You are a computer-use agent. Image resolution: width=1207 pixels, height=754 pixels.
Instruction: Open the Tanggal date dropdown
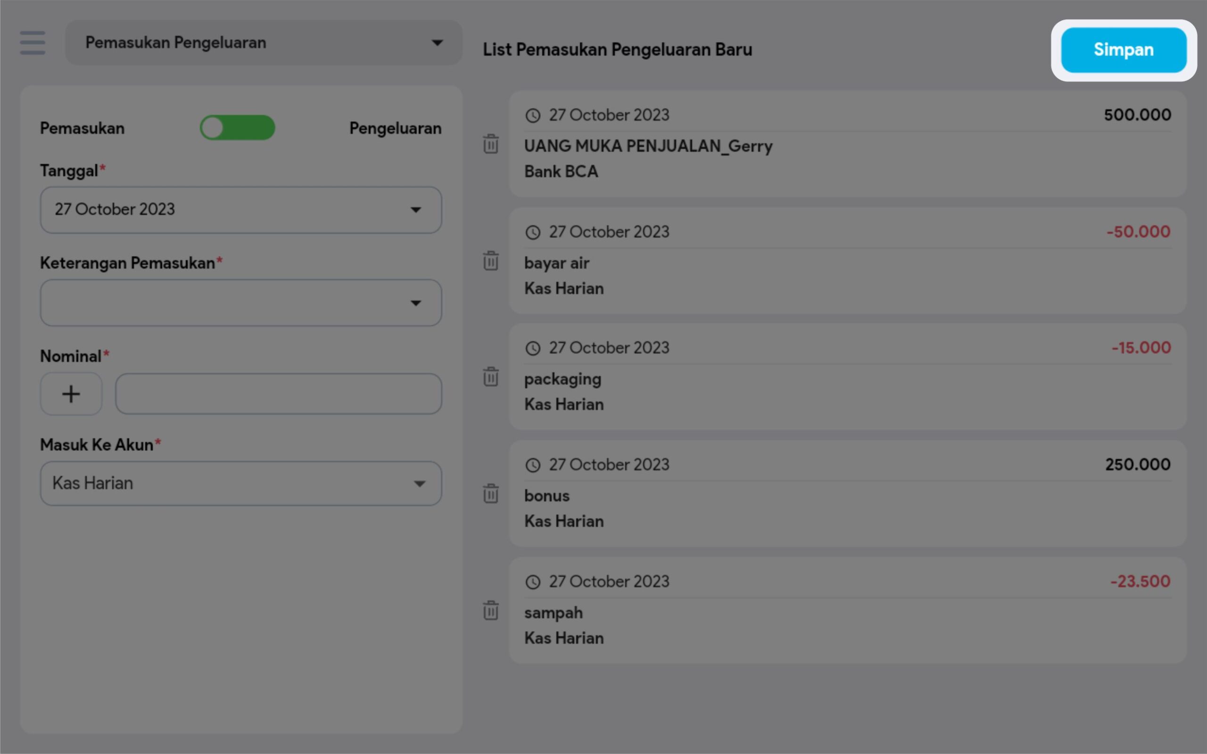pos(241,210)
